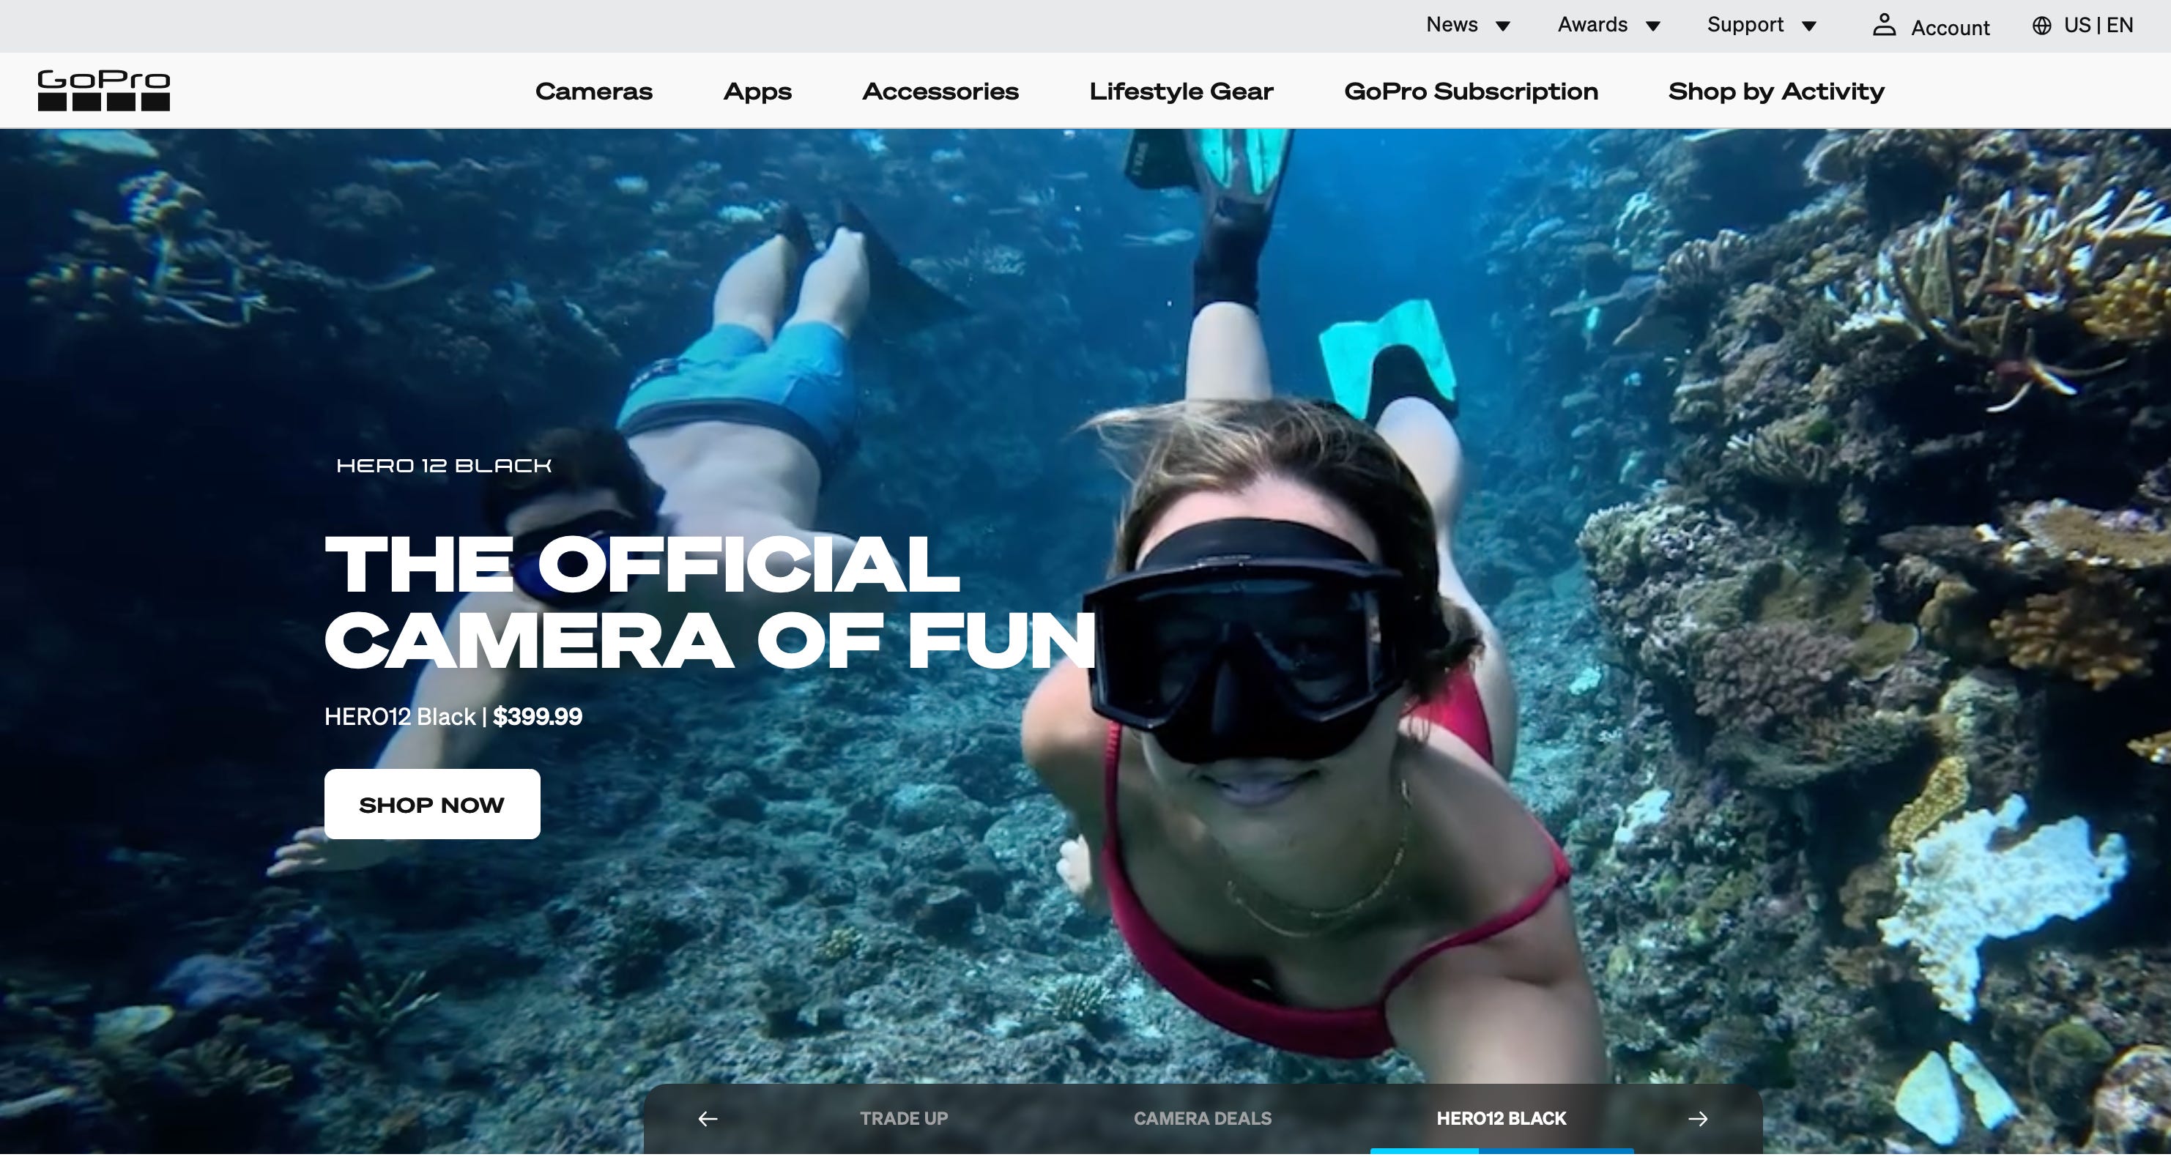The height and width of the screenshot is (1157, 2171).
Task: Click the $399.99 price text
Action: [538, 716]
